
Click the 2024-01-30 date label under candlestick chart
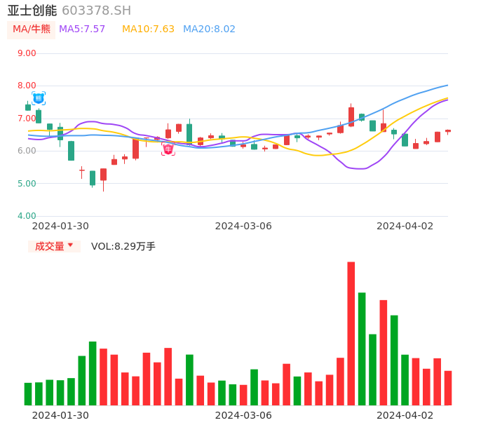pos(60,226)
